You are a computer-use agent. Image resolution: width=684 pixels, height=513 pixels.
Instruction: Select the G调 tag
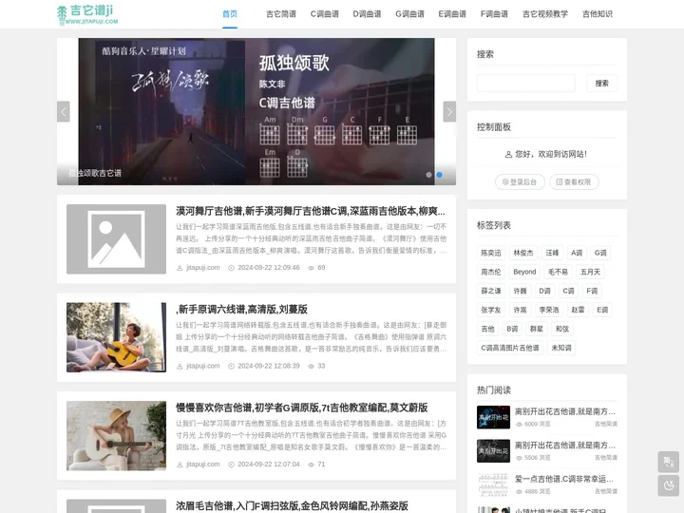(600, 253)
